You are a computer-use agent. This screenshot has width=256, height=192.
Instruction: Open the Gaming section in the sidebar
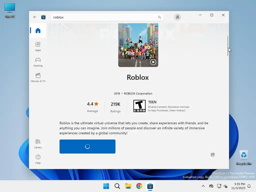38,62
